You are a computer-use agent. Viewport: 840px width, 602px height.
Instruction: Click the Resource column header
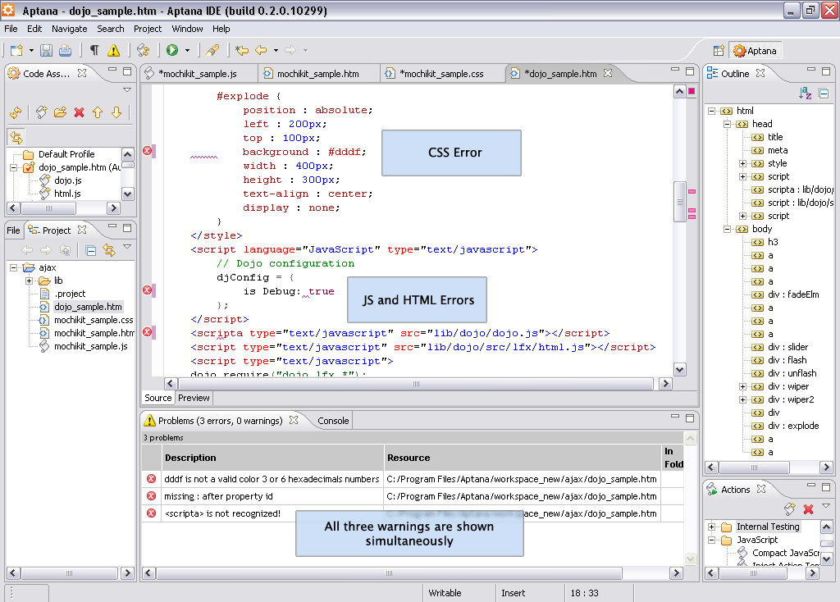pos(523,458)
